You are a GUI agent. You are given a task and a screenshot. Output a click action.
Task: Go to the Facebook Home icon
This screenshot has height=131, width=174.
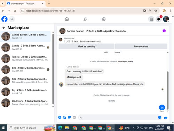[67, 19]
